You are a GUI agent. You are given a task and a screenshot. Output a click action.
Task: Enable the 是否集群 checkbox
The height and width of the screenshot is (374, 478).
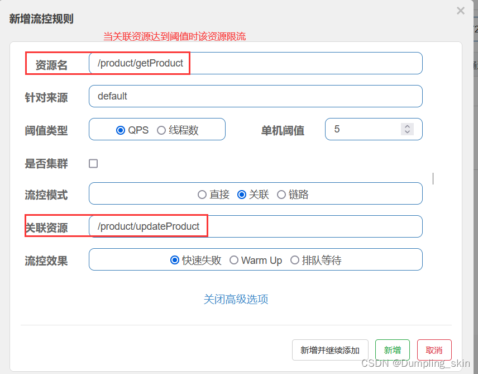pos(93,164)
